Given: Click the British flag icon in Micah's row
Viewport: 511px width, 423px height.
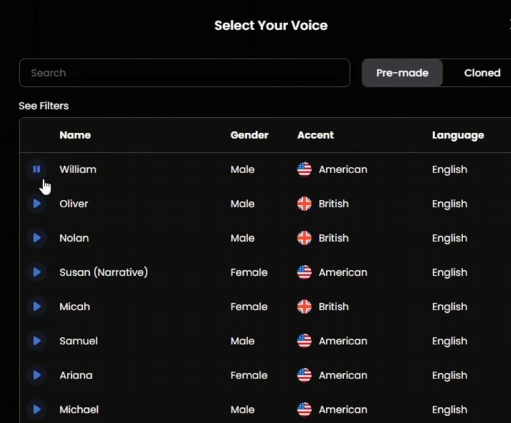Looking at the screenshot, I should click(304, 307).
